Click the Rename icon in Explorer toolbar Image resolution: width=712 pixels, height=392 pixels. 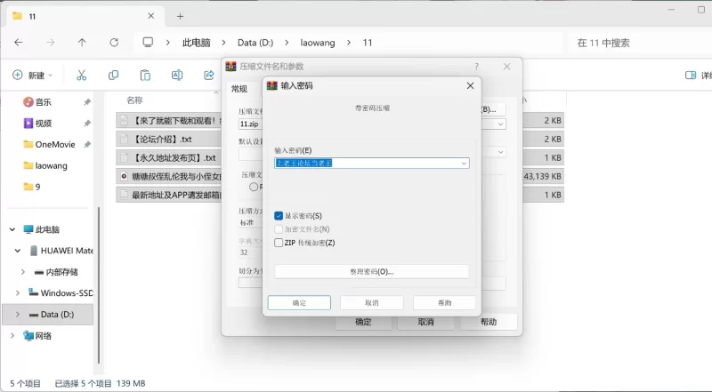[x=177, y=76]
